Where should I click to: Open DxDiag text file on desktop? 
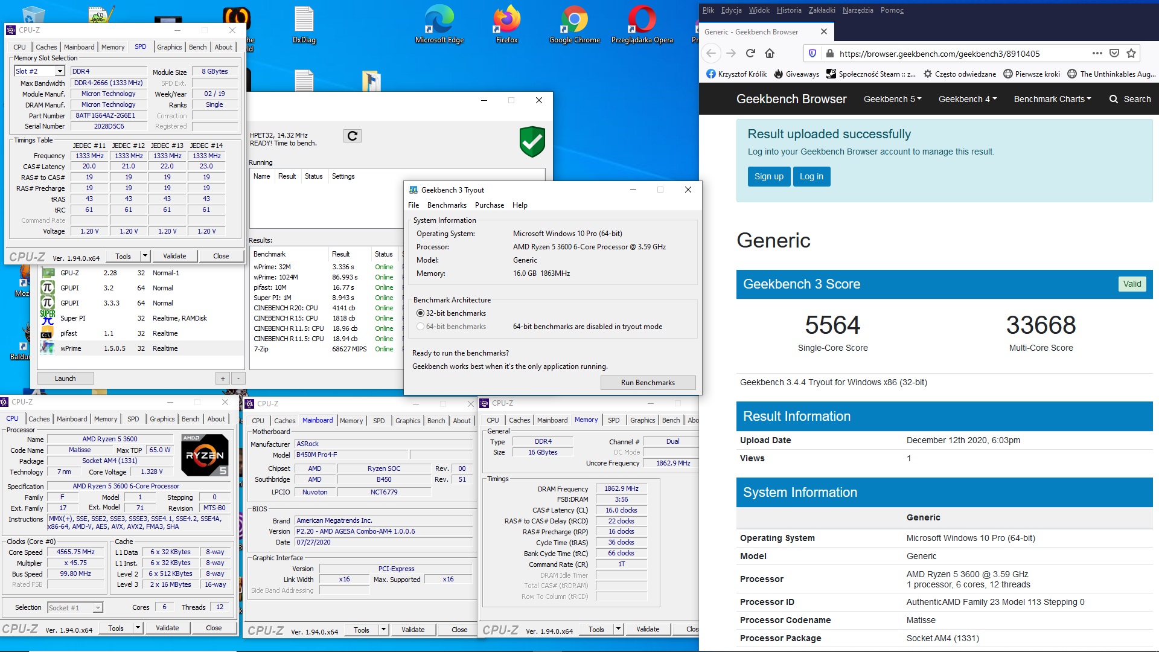click(304, 24)
